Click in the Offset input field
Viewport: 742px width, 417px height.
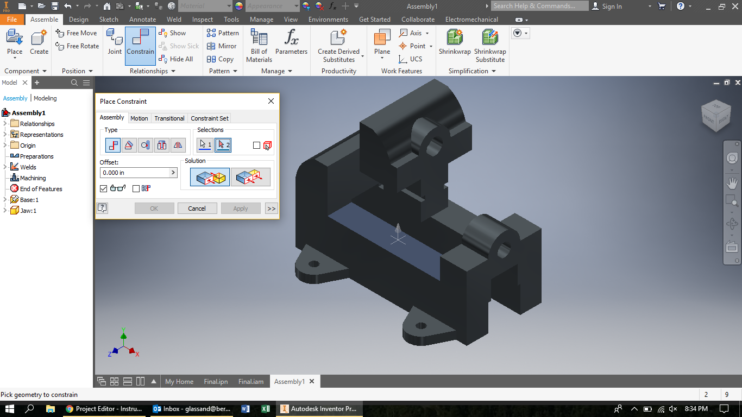pyautogui.click(x=135, y=173)
